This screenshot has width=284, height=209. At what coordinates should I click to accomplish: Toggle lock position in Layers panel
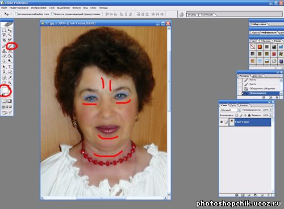pos(245,115)
